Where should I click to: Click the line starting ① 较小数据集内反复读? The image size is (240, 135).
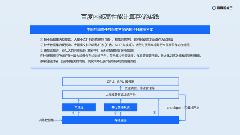[106, 40]
